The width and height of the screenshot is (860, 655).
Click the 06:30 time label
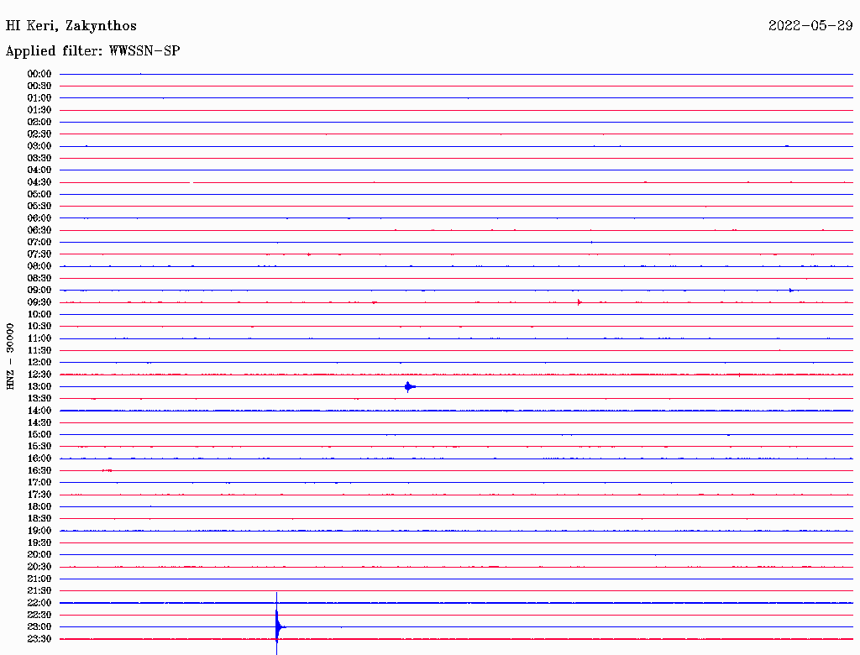coord(39,230)
